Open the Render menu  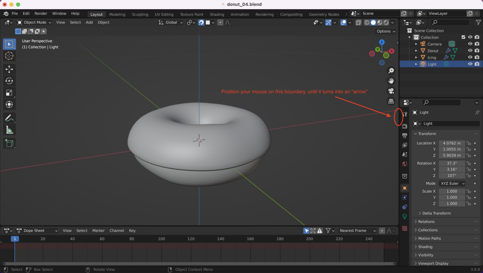(x=41, y=13)
